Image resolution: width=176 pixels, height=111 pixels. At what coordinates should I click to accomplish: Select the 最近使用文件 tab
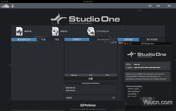(x=24, y=40)
